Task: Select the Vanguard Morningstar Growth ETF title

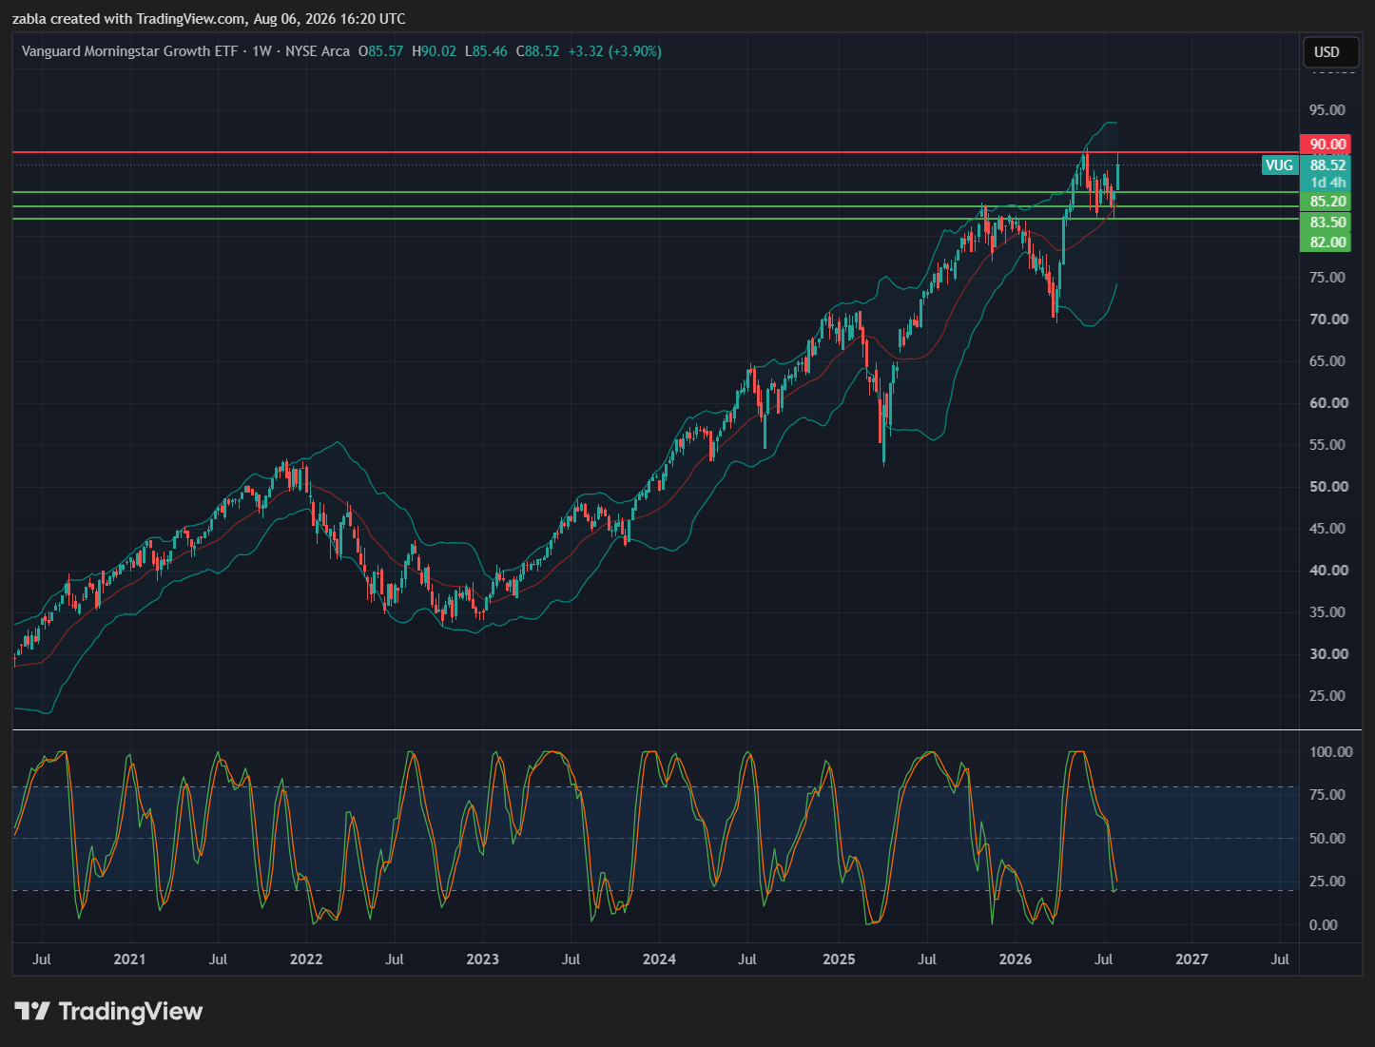Action: click(129, 51)
